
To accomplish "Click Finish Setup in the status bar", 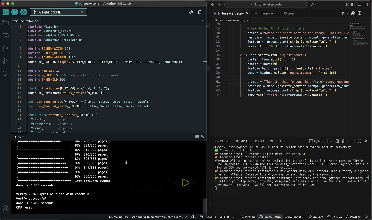I will (x=270, y=217).
